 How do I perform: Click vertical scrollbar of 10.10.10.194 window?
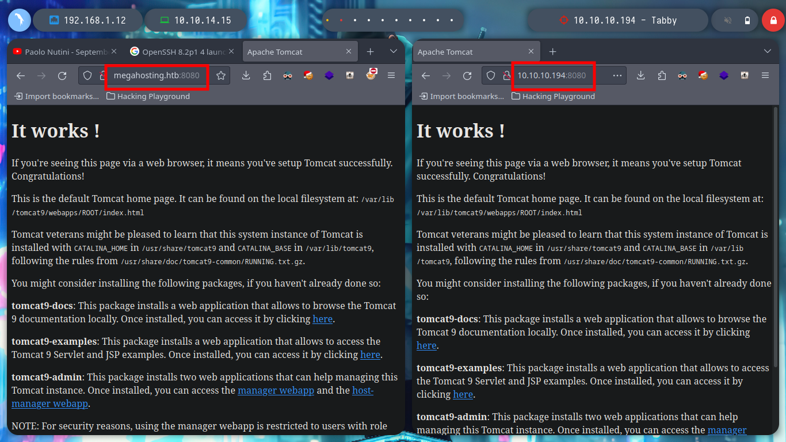click(776, 236)
